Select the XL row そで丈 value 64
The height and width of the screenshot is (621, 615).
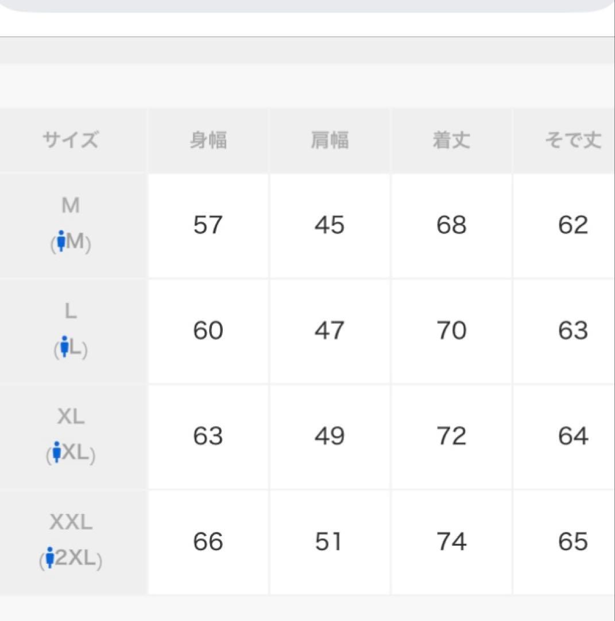click(x=573, y=436)
